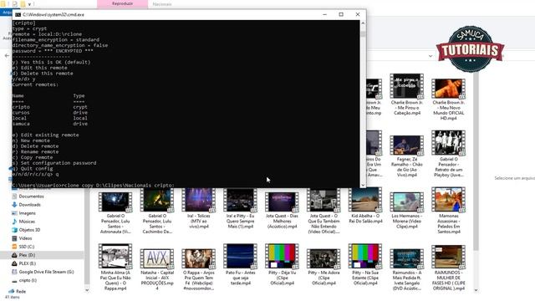Select RAIMUNDOS - MULHER DE FASES HD video

click(x=448, y=268)
